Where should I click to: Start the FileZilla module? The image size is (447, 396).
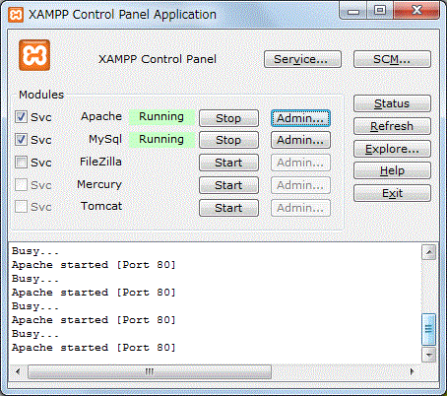point(228,163)
